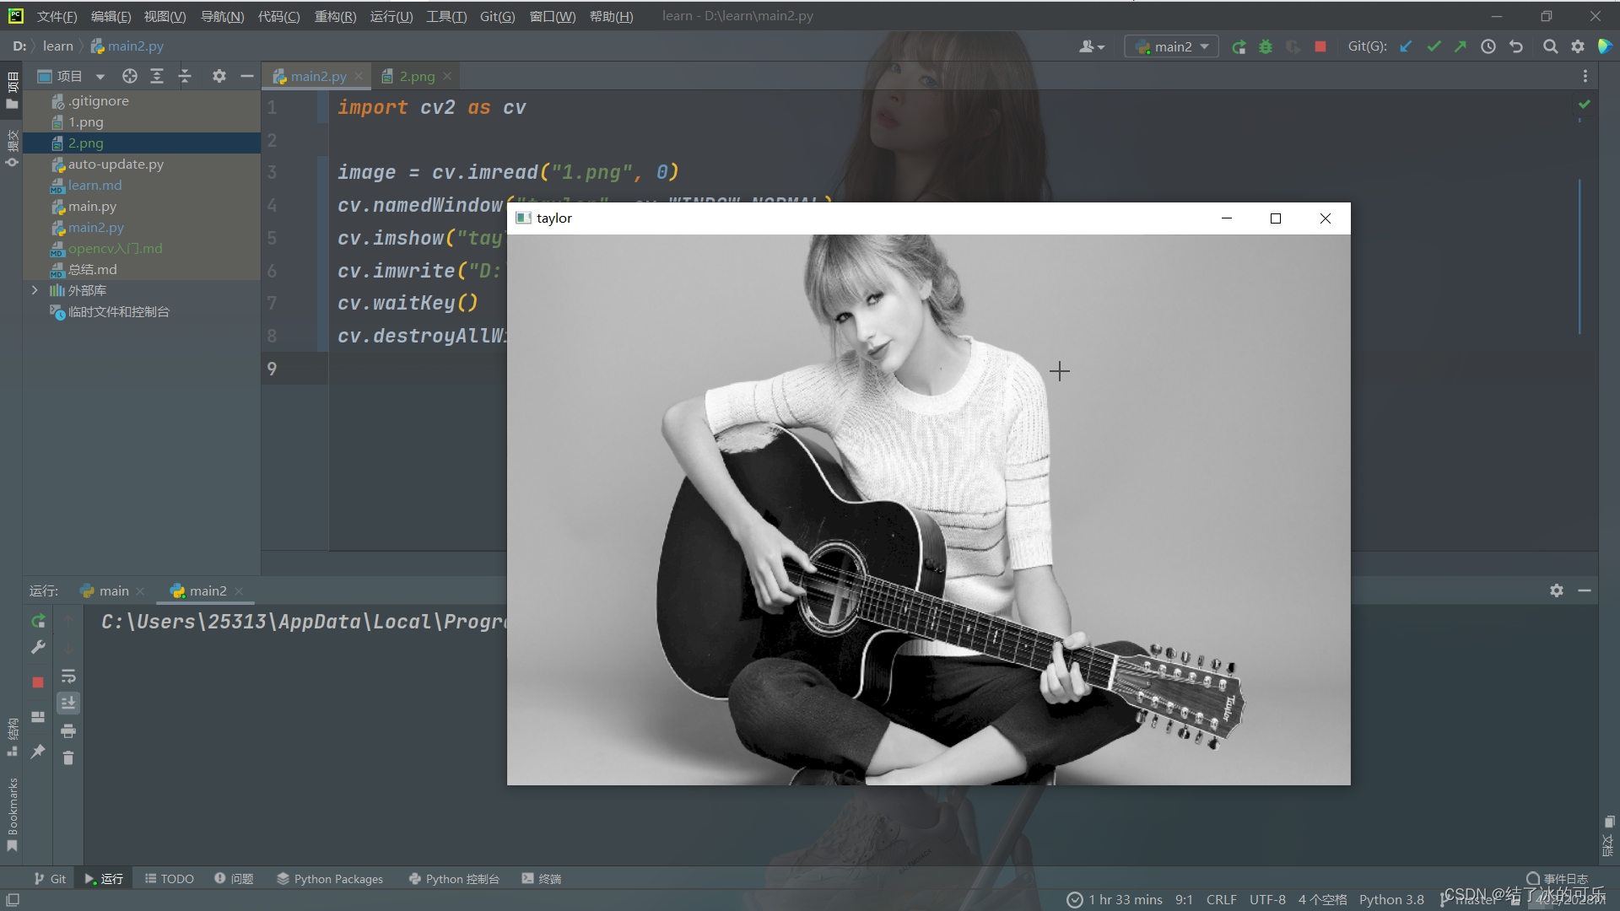Switch to the 2.png editor tab
Viewport: 1620px width, 911px height.
(x=417, y=77)
